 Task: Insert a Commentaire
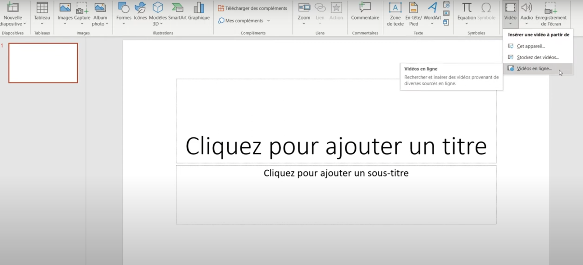click(365, 11)
